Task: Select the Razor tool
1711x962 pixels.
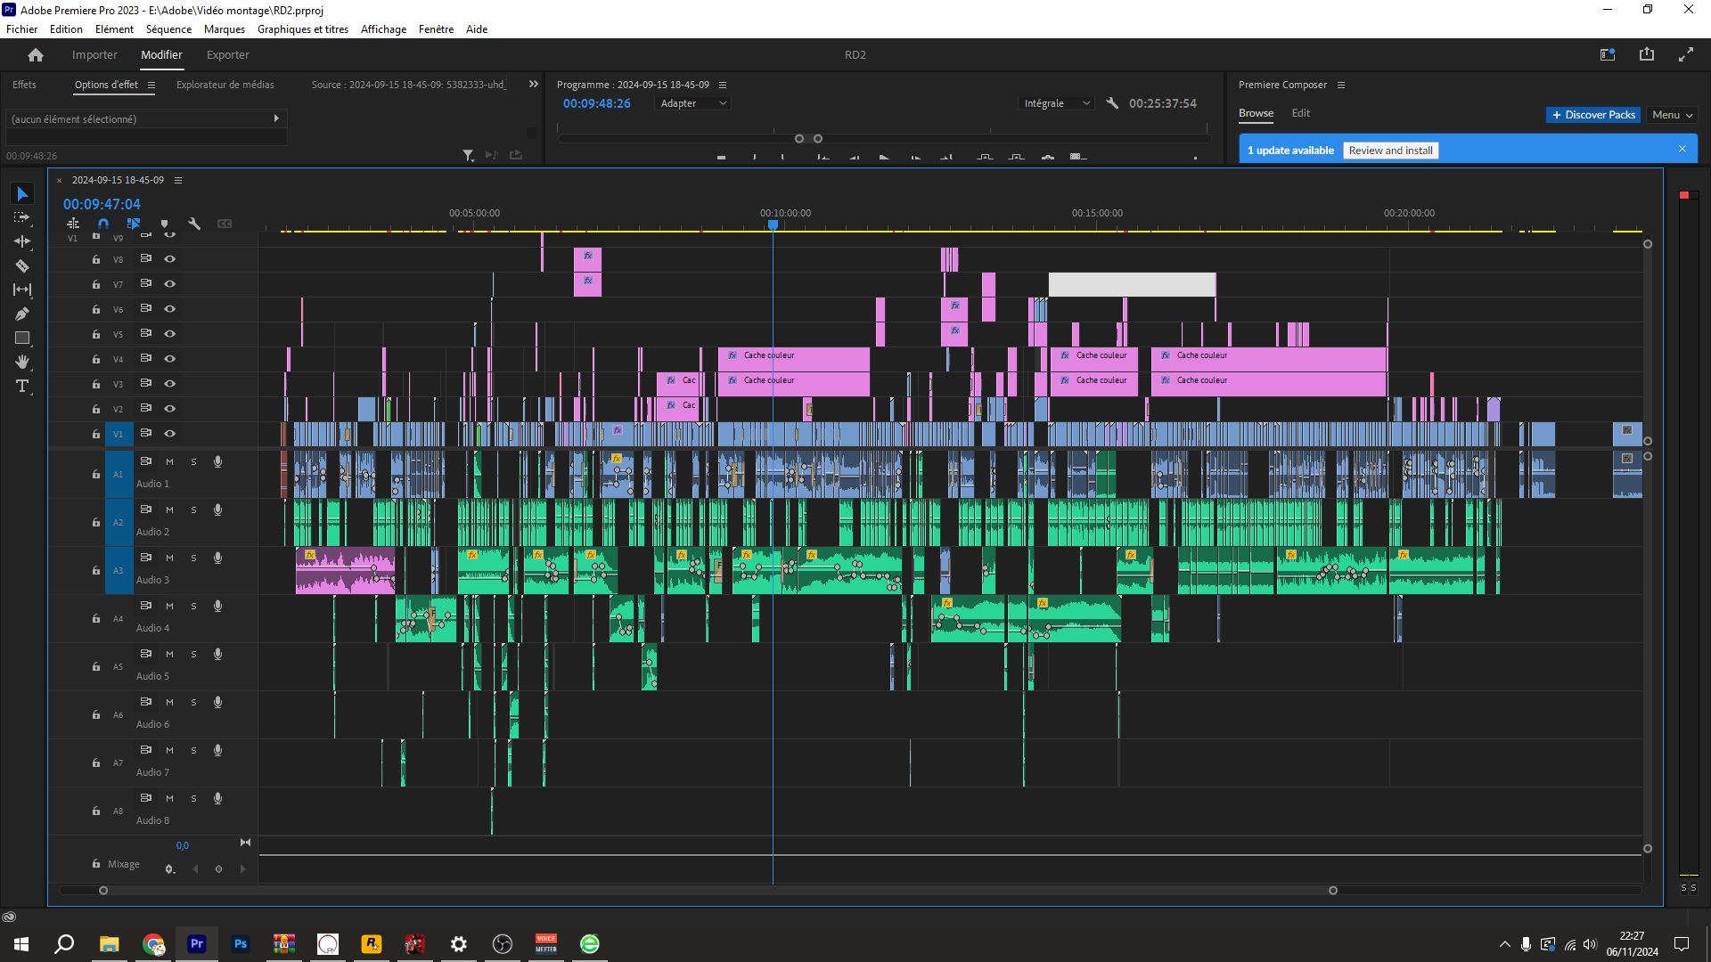Action: [x=22, y=265]
